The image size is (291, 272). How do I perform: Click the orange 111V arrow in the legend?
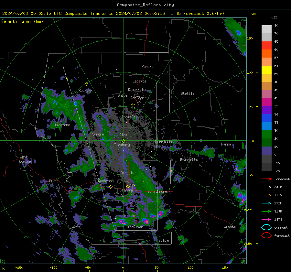(x=266, y=195)
